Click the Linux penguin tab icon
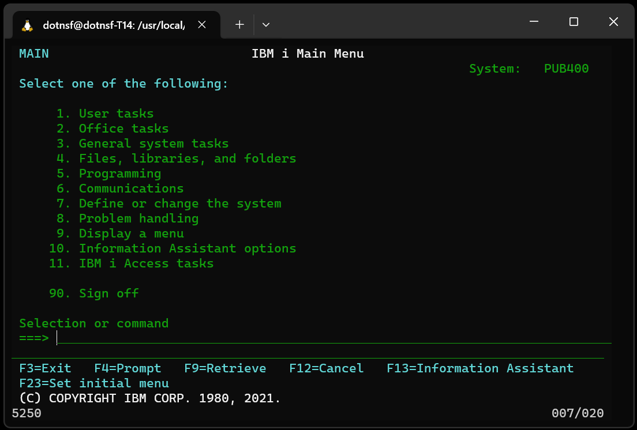Screen dimensions: 637x430 click(27, 25)
